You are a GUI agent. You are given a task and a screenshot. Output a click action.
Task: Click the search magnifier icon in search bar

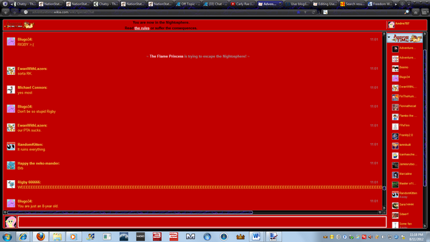tap(406, 12)
